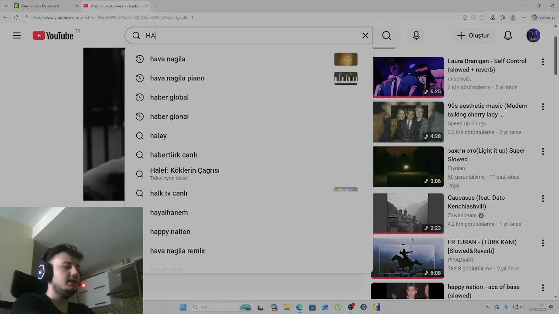Open more options for ER TURAN video
This screenshot has height=314, width=559.
pyautogui.click(x=543, y=243)
